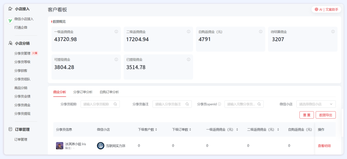The height and width of the screenshot is (159, 347).
Task: Sort by 下级客户数 column arrows
Action: tap(156, 130)
